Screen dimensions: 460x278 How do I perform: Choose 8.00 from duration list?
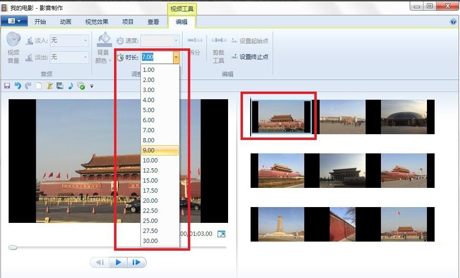coord(160,140)
